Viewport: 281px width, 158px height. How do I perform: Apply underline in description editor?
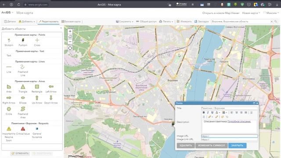click(212, 112)
